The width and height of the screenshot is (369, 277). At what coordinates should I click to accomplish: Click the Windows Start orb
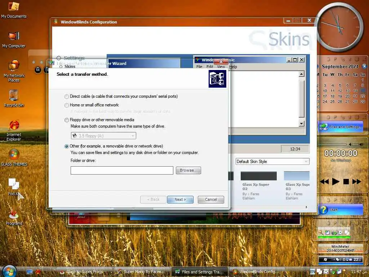coord(9,271)
